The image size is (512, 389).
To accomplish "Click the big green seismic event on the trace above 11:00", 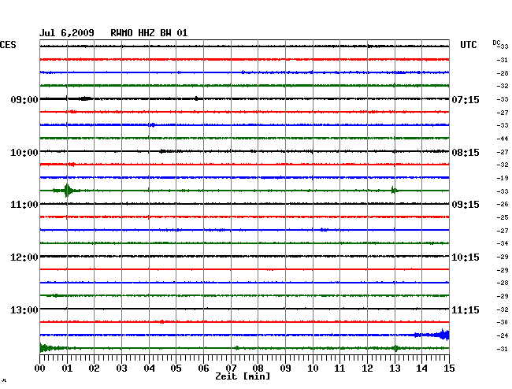I will point(67,191).
